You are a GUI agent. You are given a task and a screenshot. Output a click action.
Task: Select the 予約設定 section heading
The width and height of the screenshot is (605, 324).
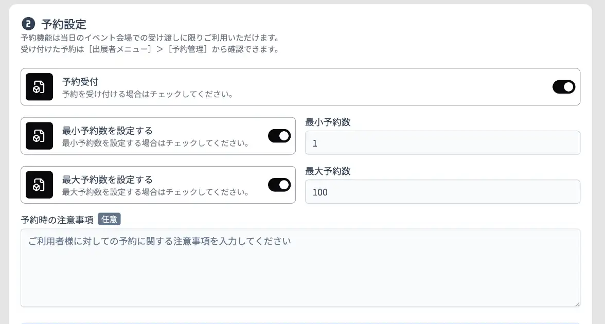[64, 24]
